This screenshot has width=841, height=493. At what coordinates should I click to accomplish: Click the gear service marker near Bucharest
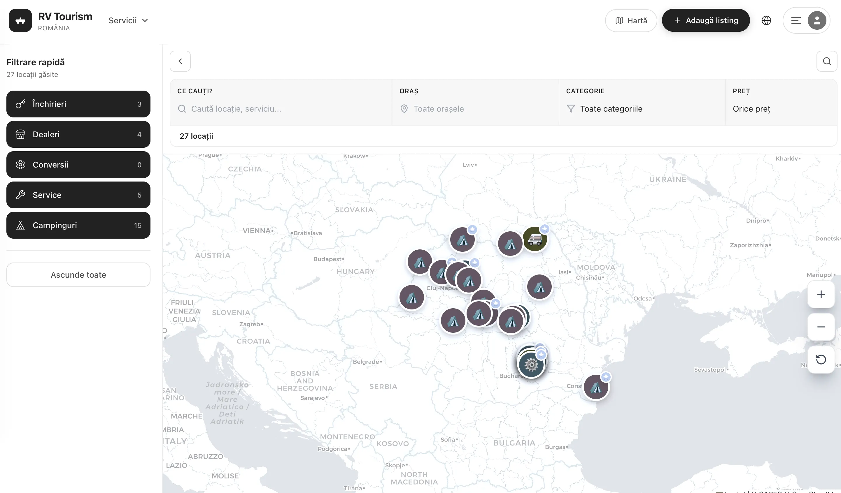pyautogui.click(x=531, y=365)
